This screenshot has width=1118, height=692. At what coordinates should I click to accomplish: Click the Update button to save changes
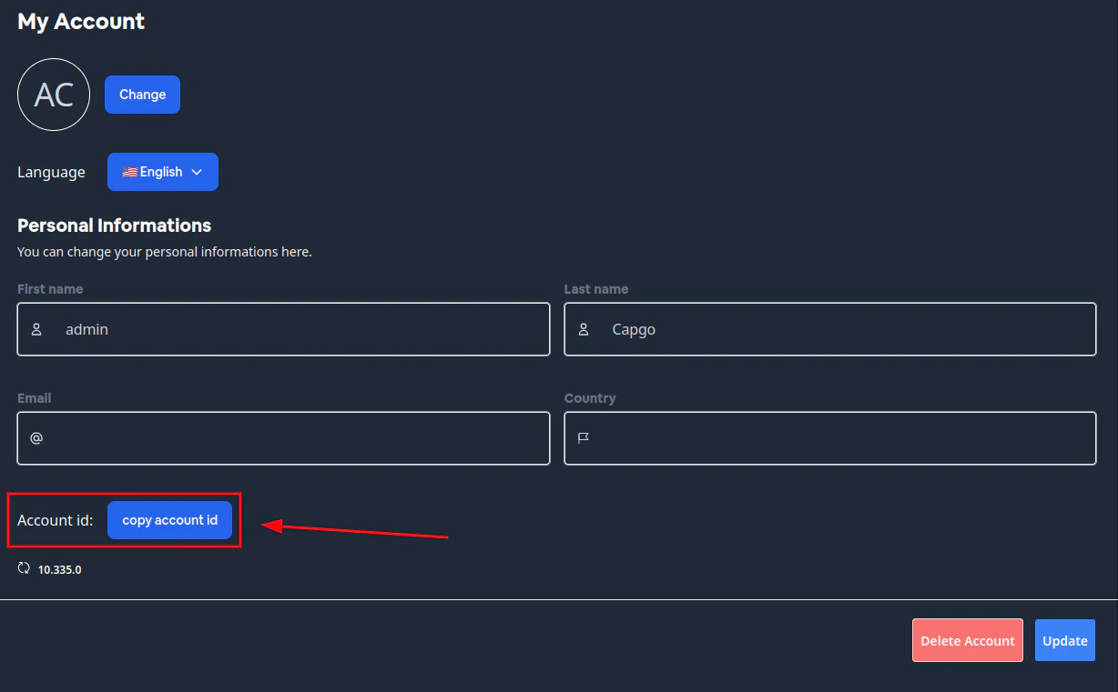[1064, 640]
